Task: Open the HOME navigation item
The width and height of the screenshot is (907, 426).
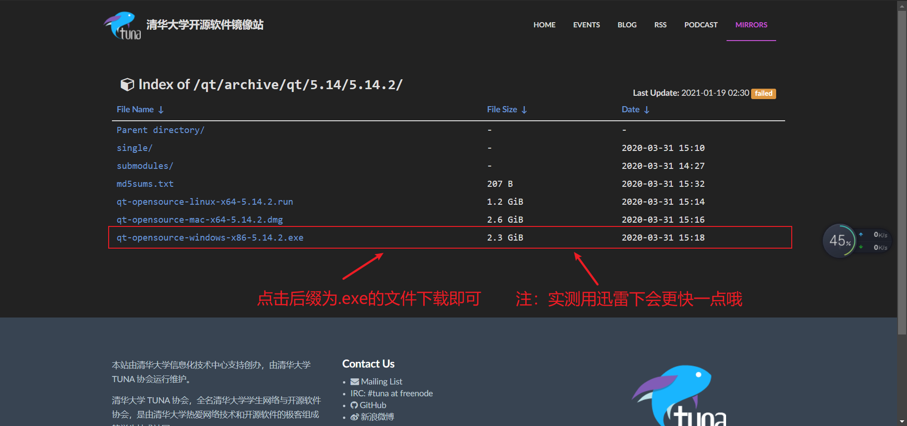Action: [544, 25]
